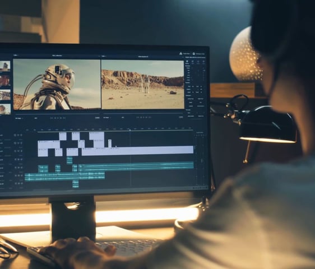Click the left monitor's scrub bar
The image size is (315, 269).
coord(57,114)
